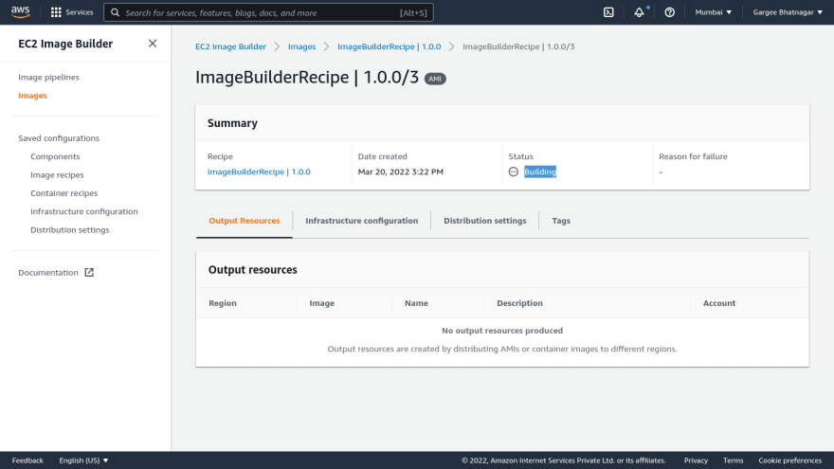Click the Services label in top bar
Image resolution: width=834 pixels, height=469 pixels.
click(x=80, y=12)
